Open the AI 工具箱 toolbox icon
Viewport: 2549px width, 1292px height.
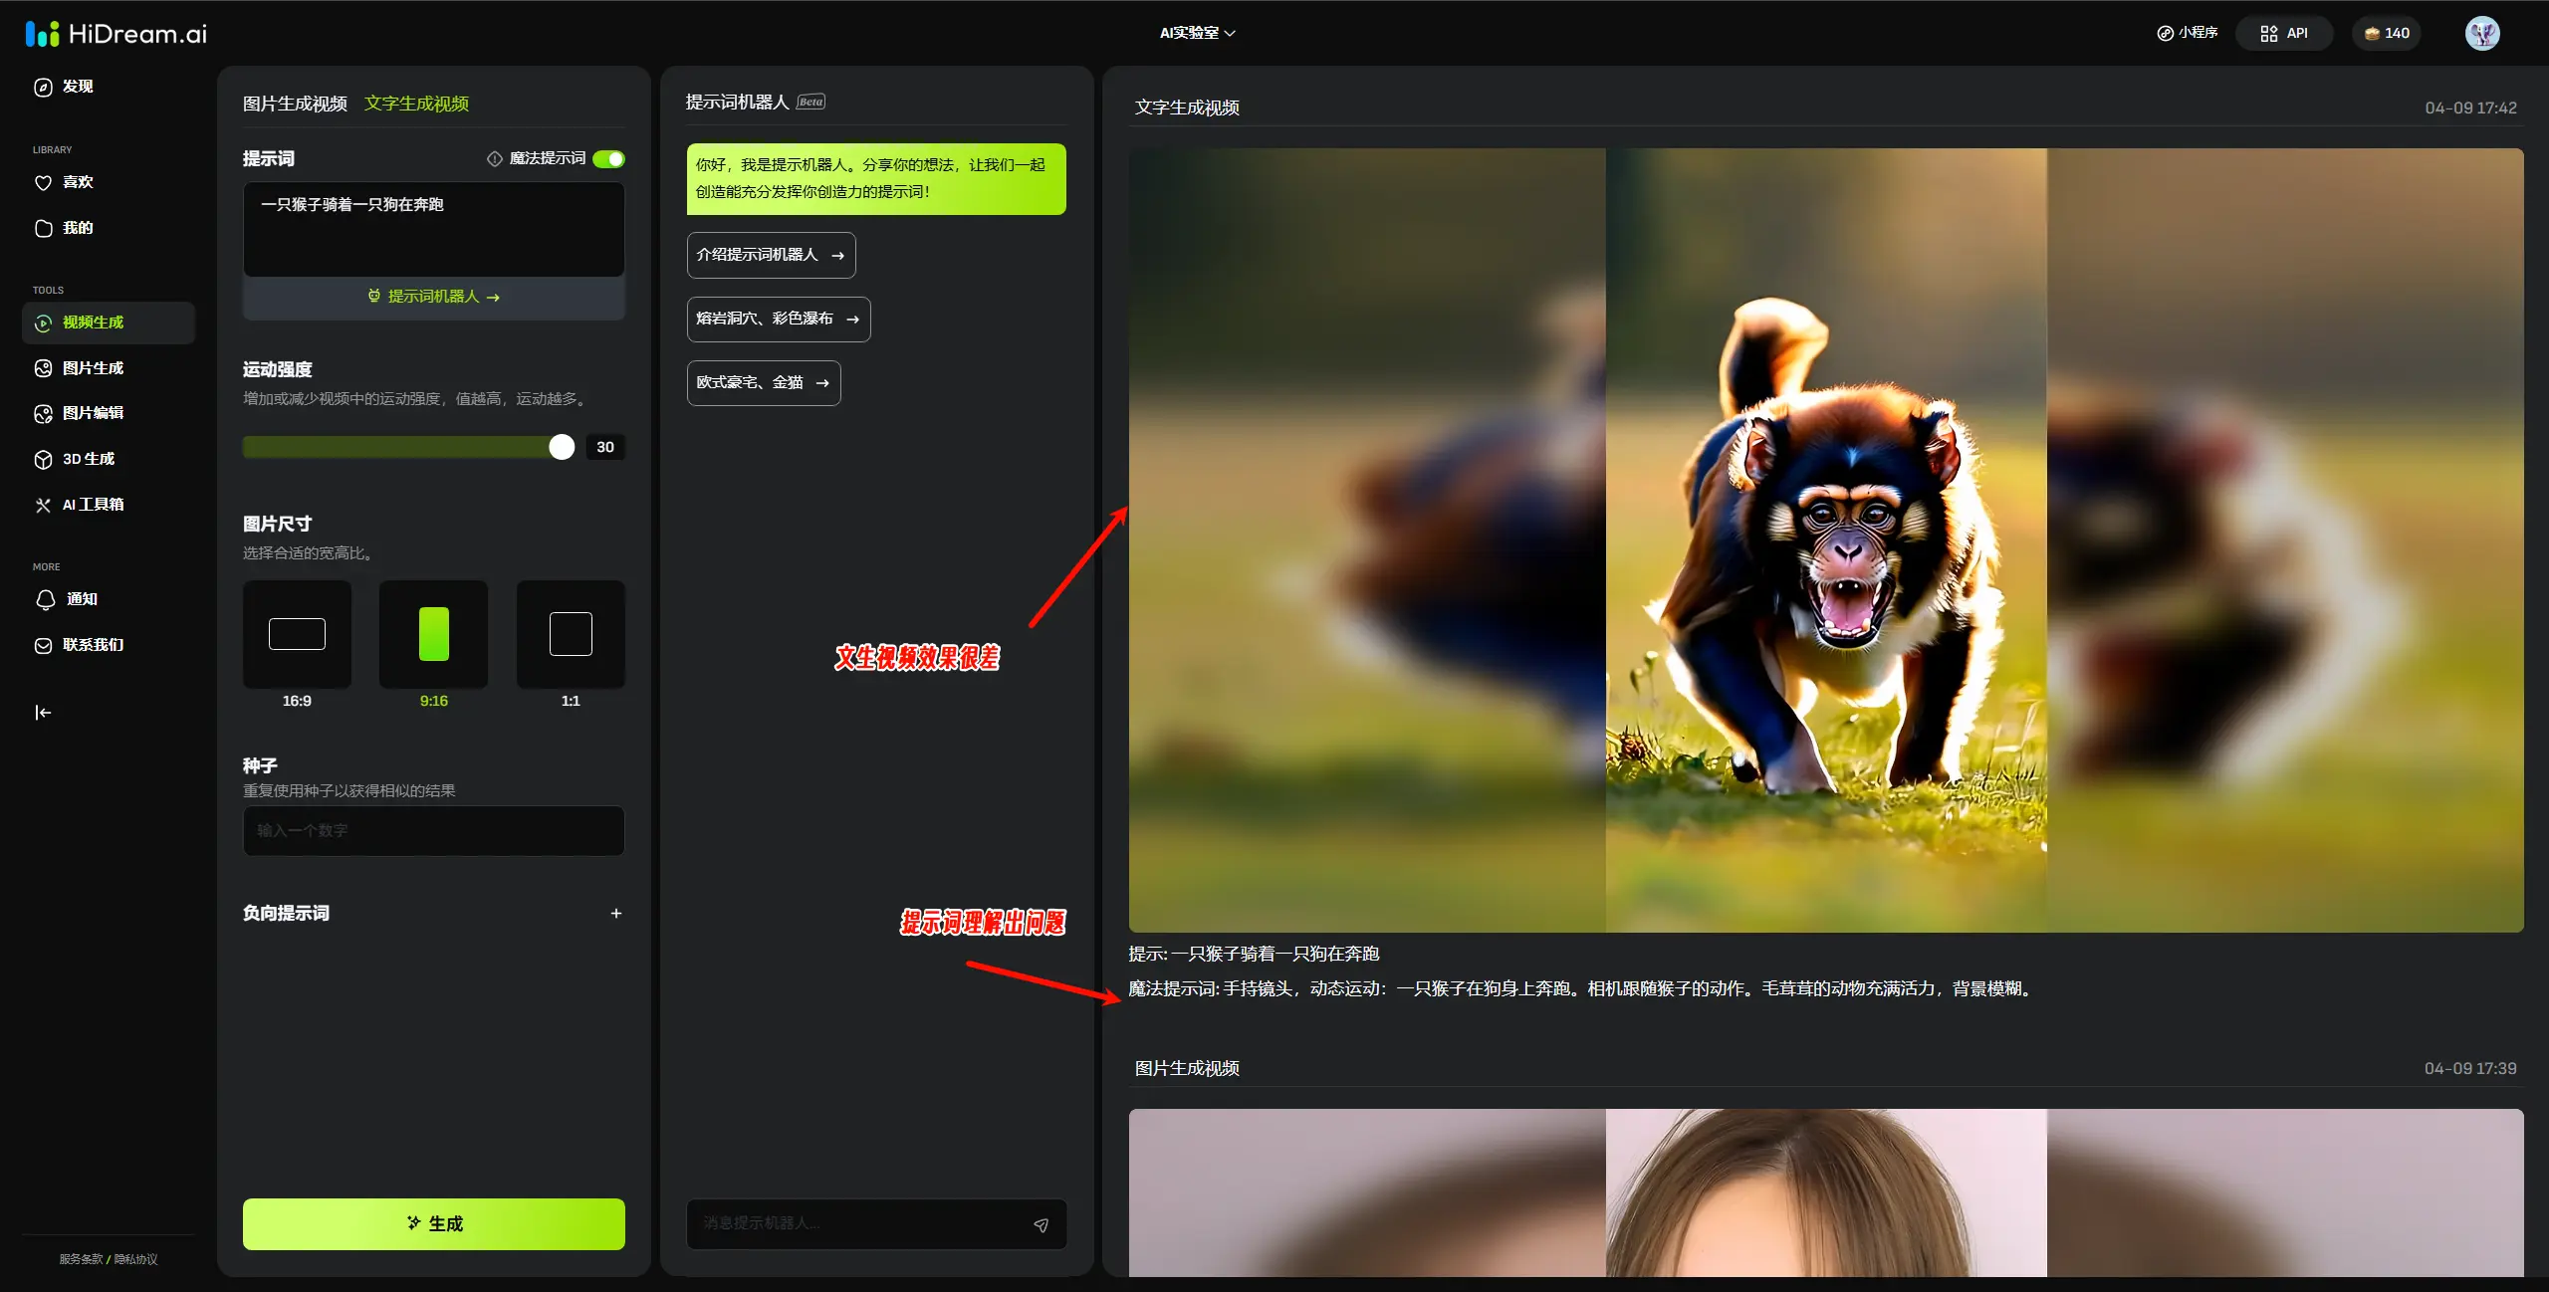pos(43,506)
